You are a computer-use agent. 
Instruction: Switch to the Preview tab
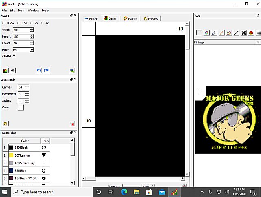coord(151,19)
